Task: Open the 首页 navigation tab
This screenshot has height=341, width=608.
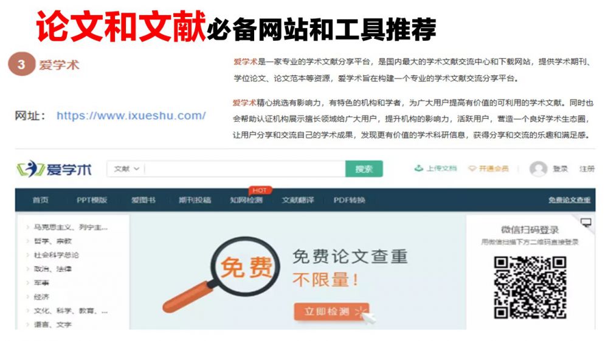Action: [x=41, y=200]
